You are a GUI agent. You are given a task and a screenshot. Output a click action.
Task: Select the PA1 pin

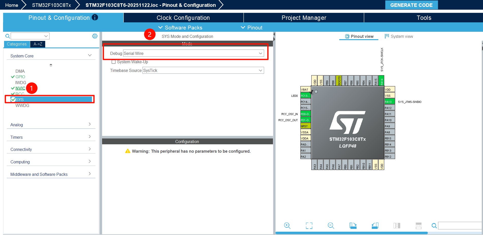pos(305,150)
